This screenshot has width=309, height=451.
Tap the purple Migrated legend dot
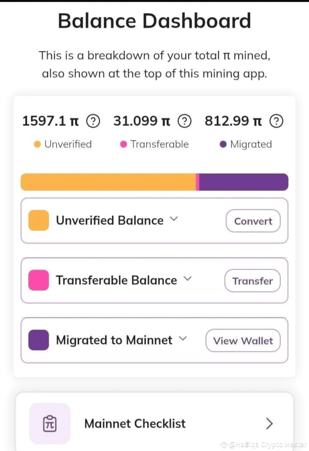(x=223, y=144)
